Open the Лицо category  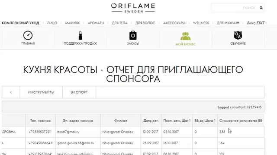click(x=52, y=23)
